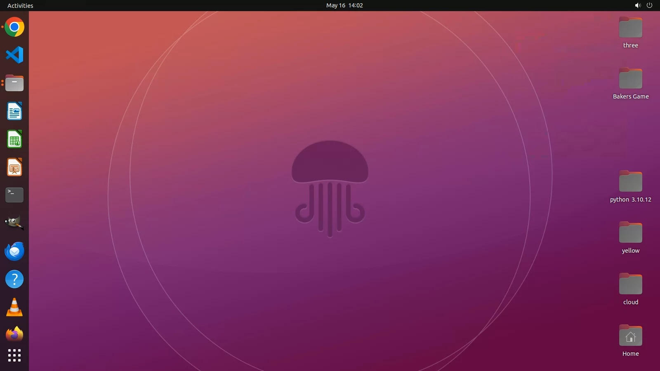This screenshot has height=371, width=660.
Task: Launch LibreOffice Calc spreadsheet
Action: click(14, 139)
